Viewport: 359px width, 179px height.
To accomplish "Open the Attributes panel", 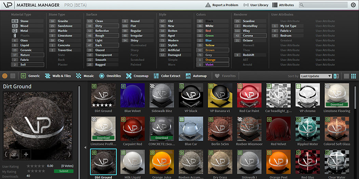I will (x=283, y=5).
